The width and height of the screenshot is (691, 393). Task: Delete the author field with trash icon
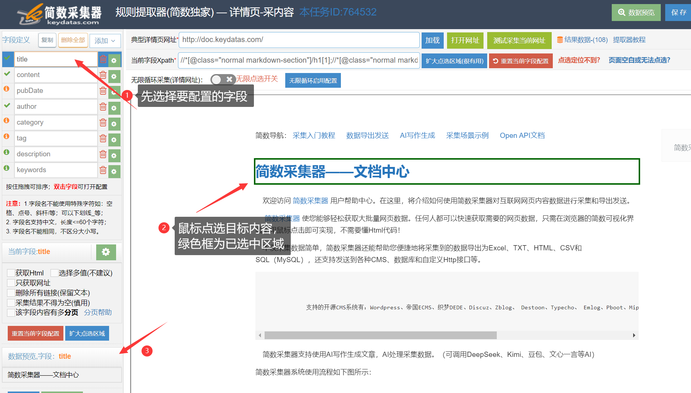(x=103, y=107)
